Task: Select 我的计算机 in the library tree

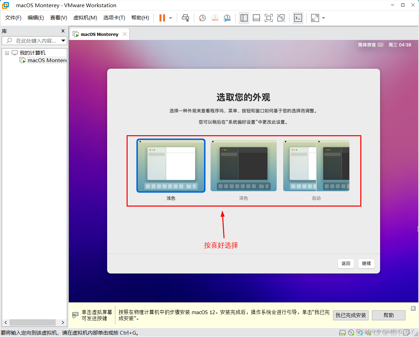Action: pos(32,53)
